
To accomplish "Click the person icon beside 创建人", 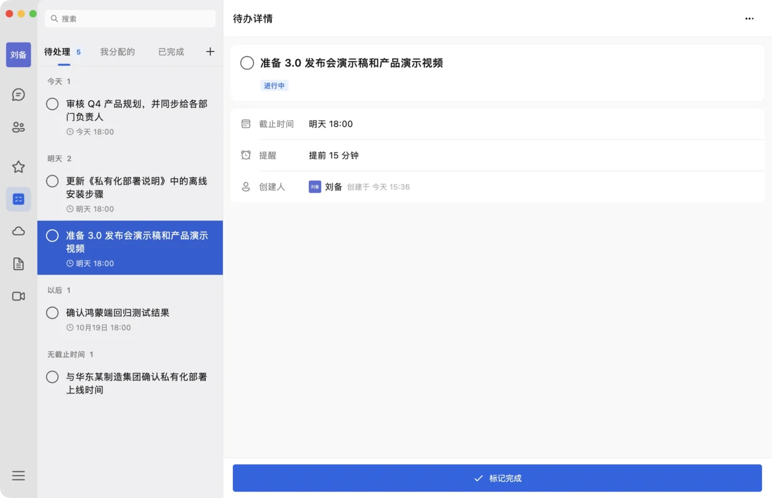I will [246, 187].
